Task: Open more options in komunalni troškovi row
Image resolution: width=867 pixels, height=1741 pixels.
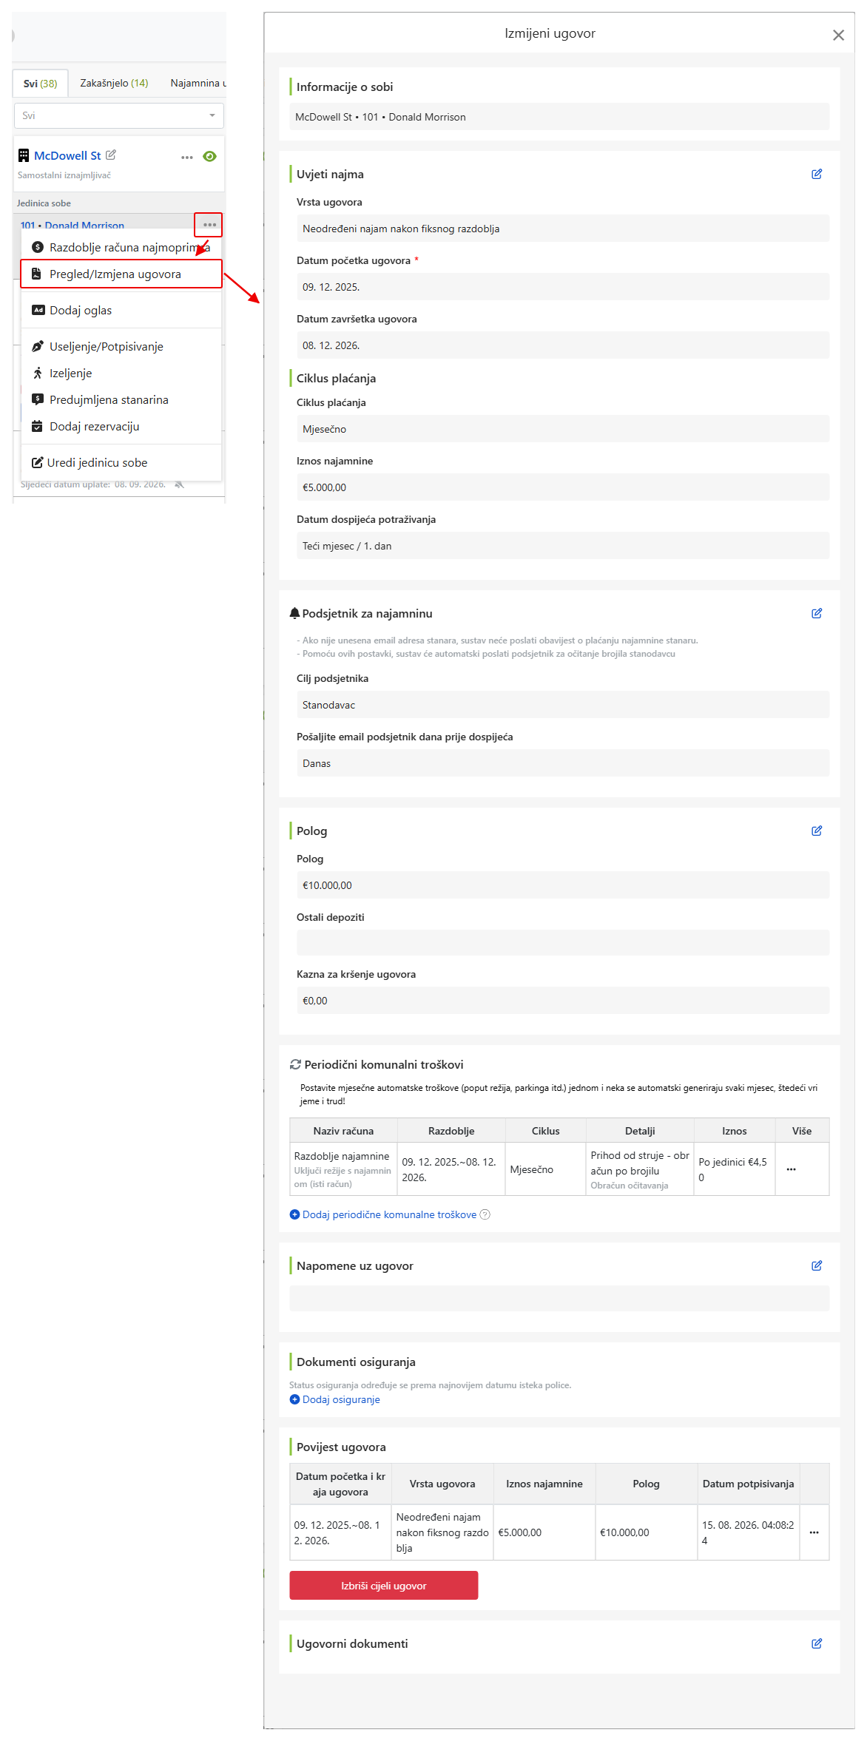Action: 792,1169
